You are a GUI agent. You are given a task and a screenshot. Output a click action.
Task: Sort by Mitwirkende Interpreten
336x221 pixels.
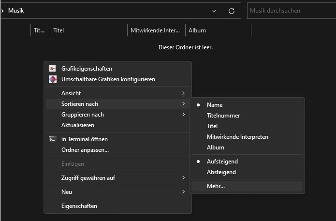click(237, 137)
